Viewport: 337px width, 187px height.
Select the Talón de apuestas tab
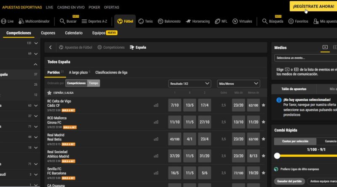pos(294,89)
